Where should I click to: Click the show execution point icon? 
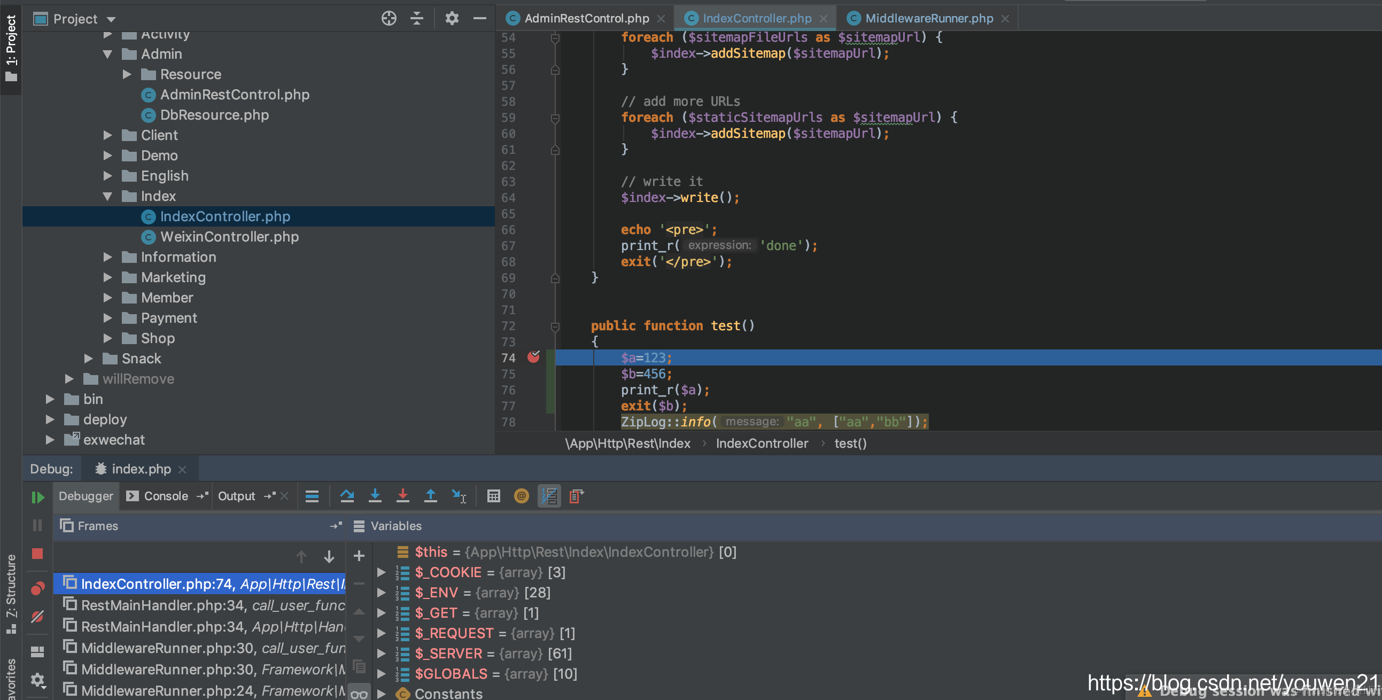312,496
